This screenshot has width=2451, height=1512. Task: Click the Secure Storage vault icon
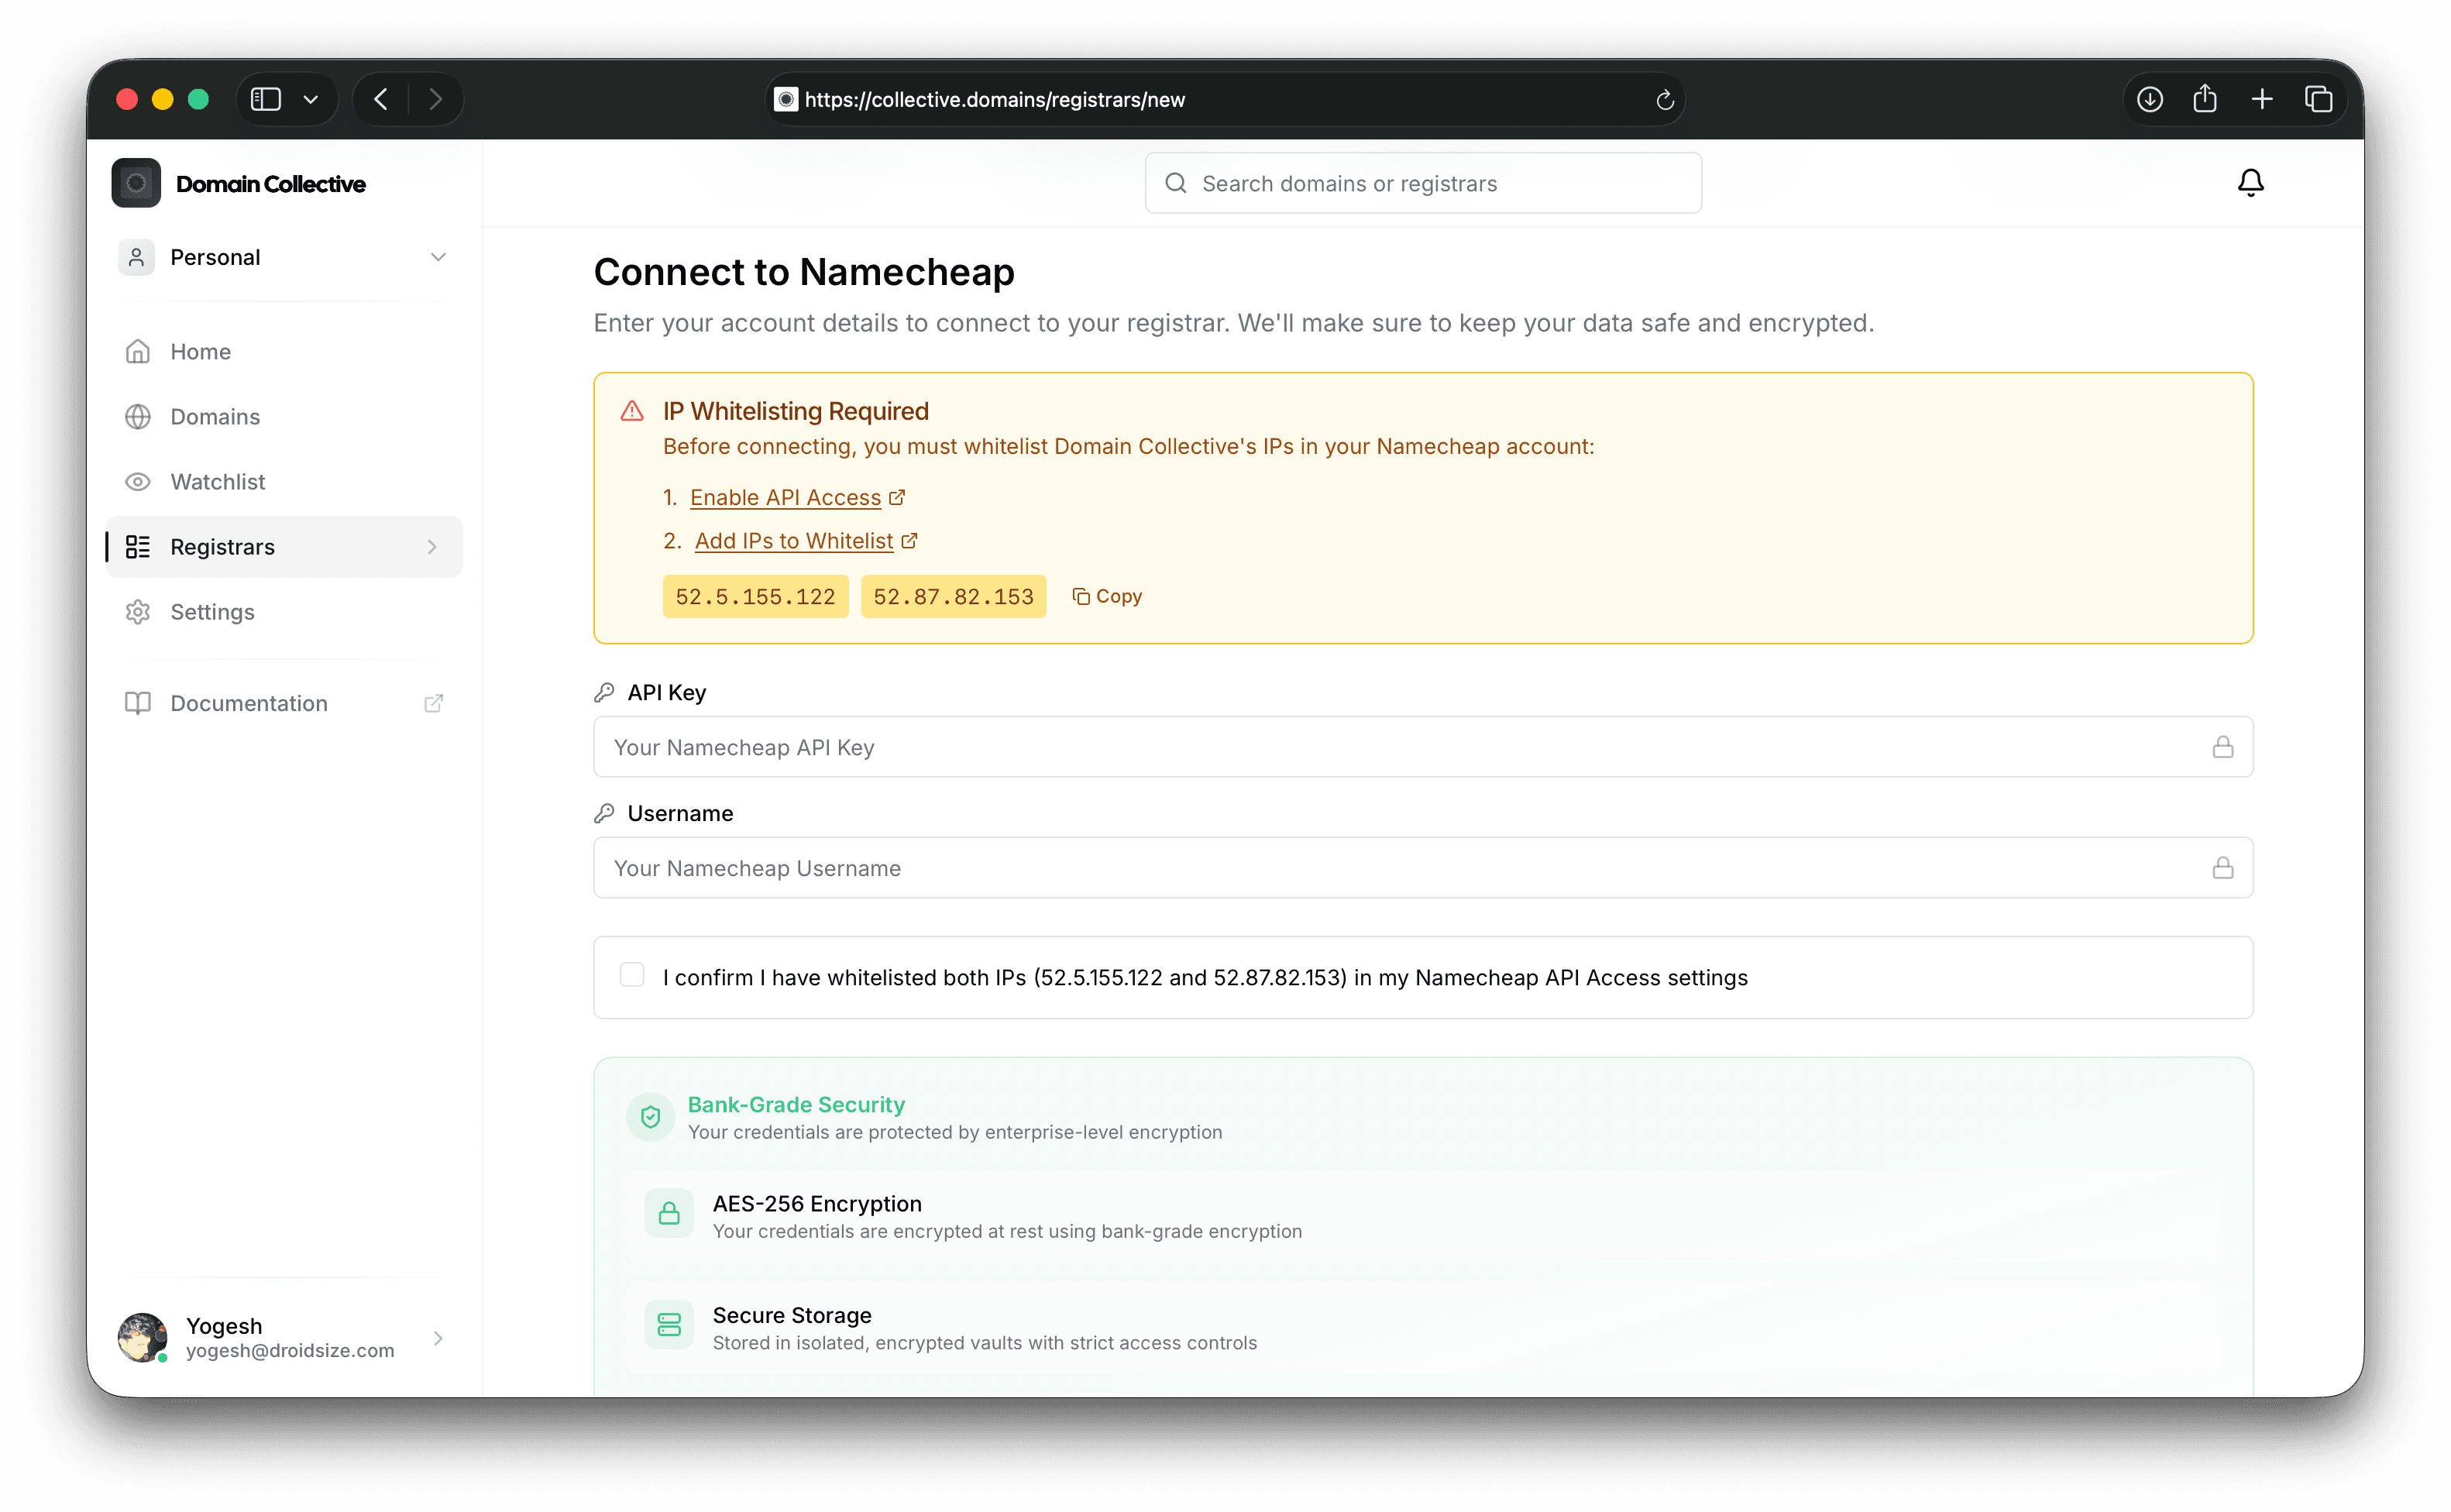pos(669,1324)
